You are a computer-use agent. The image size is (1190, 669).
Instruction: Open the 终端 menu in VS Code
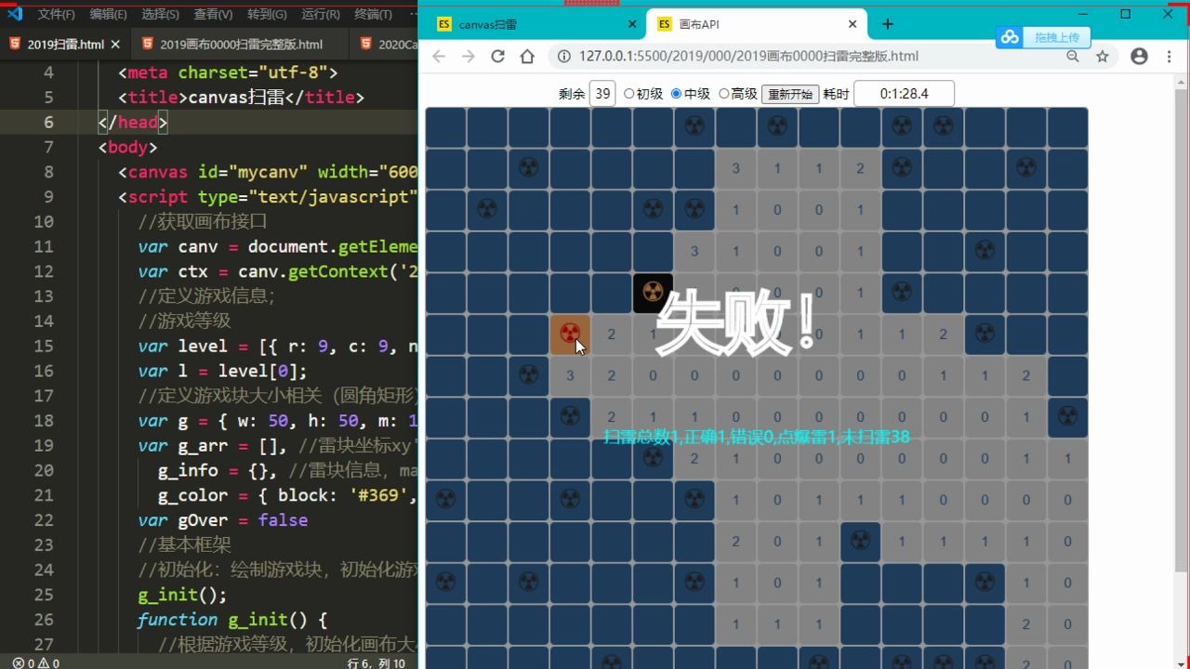(x=372, y=14)
